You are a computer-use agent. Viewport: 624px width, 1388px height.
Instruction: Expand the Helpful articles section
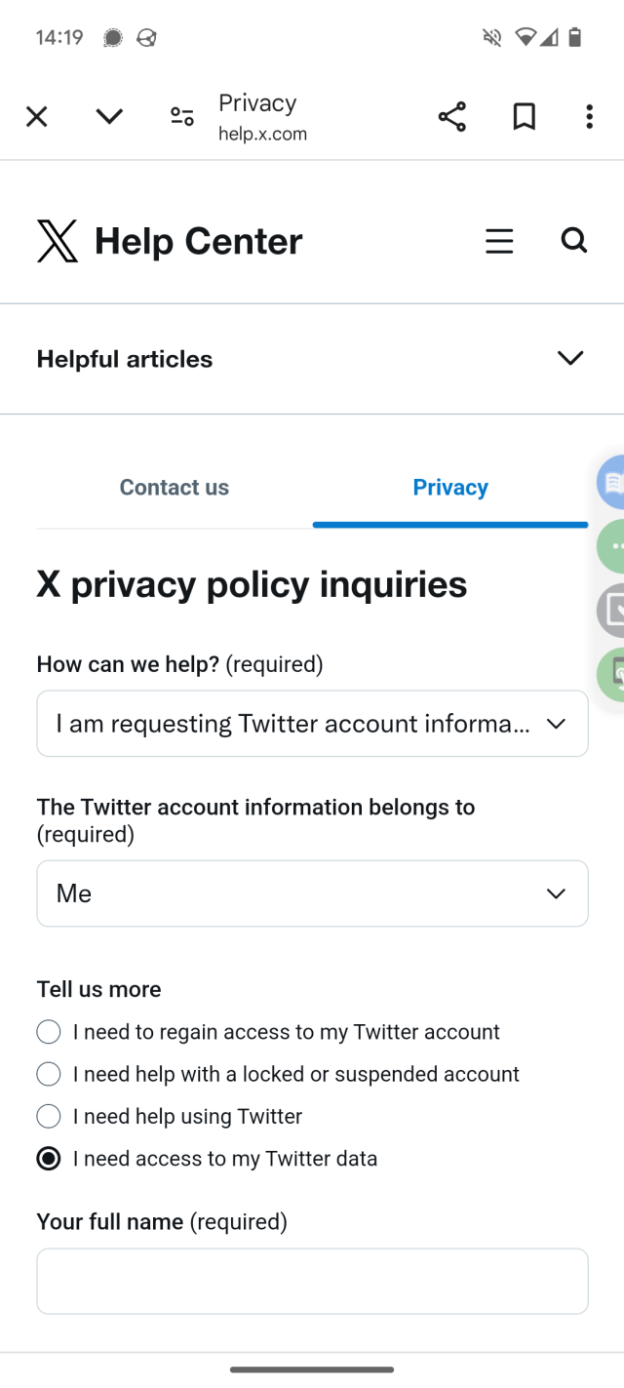click(569, 358)
